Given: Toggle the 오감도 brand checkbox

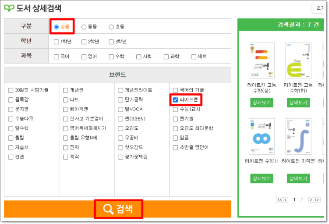Looking at the screenshot, I should click(120, 128).
